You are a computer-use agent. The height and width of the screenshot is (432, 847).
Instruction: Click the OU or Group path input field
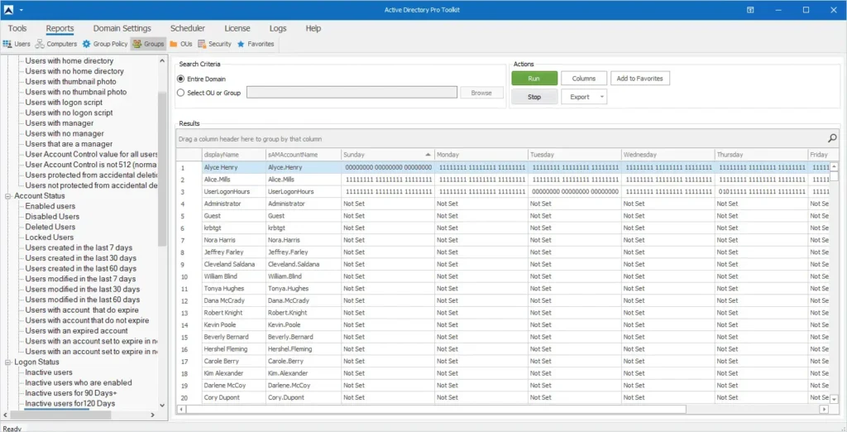(x=352, y=93)
